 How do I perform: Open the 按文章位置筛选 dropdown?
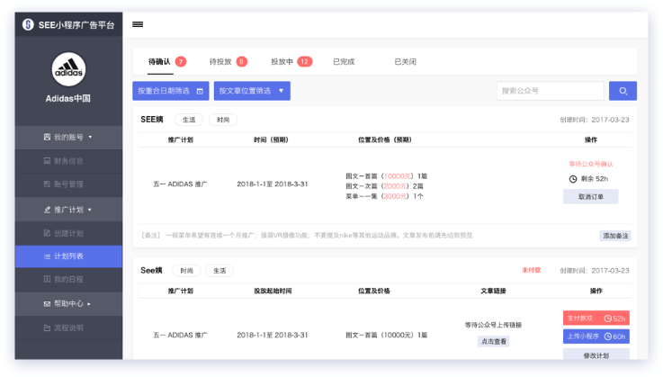coord(252,91)
